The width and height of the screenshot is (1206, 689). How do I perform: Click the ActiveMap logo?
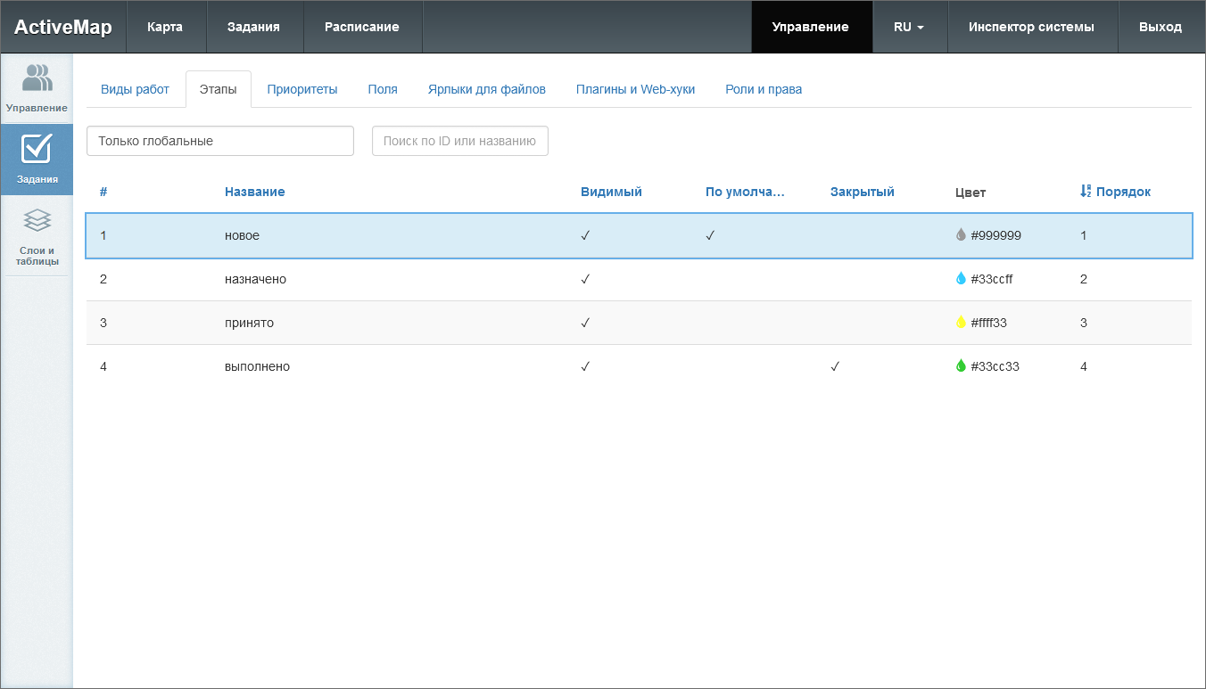pos(62,27)
